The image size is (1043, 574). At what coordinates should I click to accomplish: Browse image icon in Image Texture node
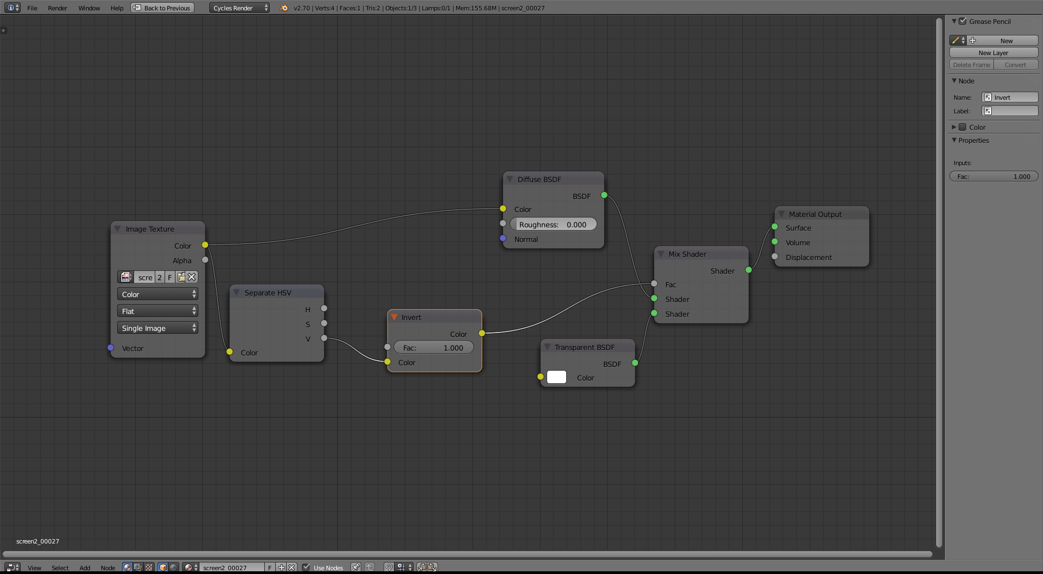[x=126, y=277]
